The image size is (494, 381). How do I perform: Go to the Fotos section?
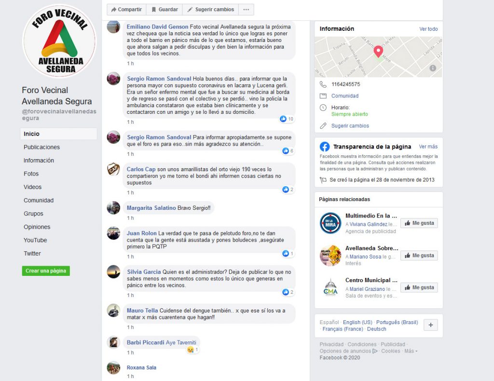(x=31, y=174)
